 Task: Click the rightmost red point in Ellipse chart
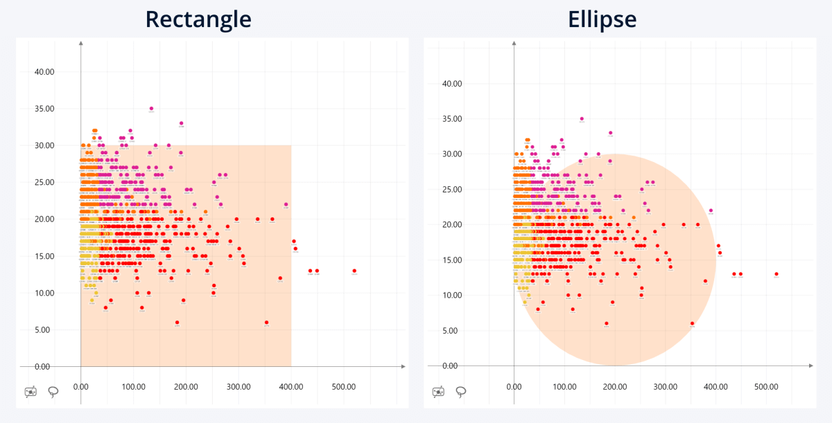tap(777, 274)
